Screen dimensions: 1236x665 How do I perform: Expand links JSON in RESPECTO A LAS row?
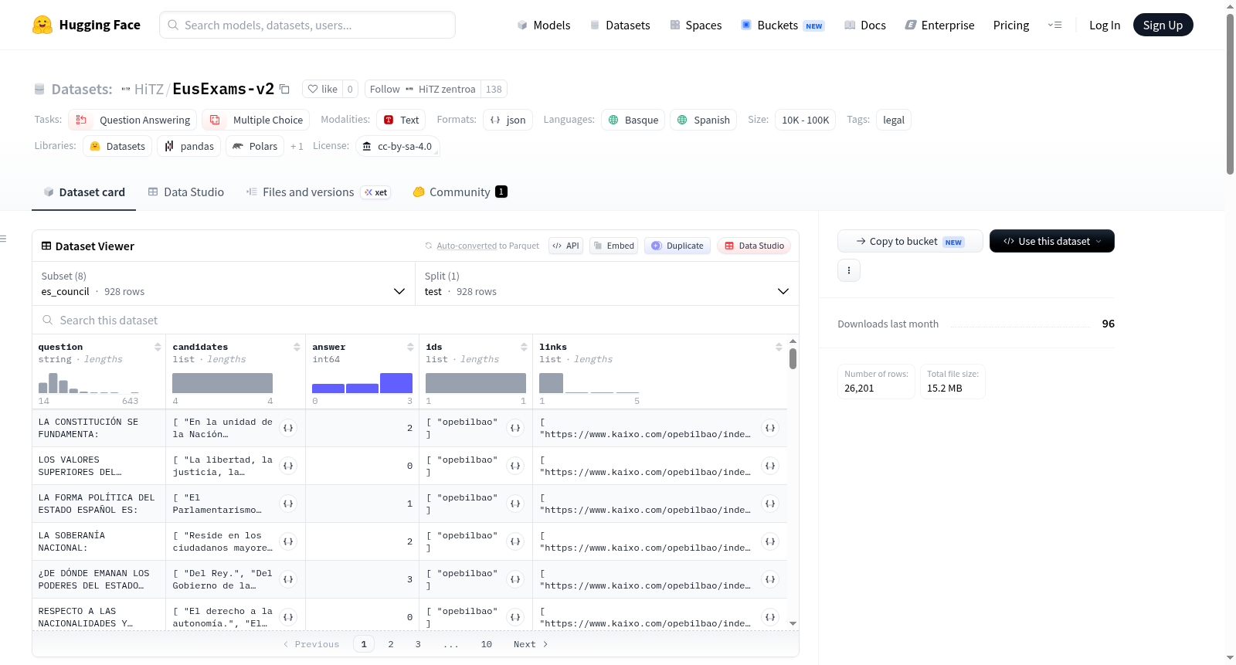point(770,617)
